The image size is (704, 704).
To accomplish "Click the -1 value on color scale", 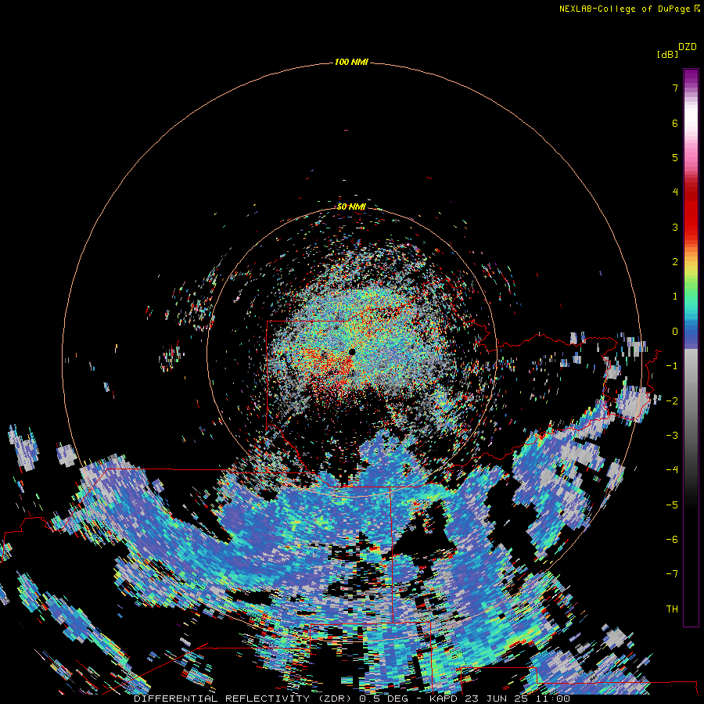I will [672, 366].
